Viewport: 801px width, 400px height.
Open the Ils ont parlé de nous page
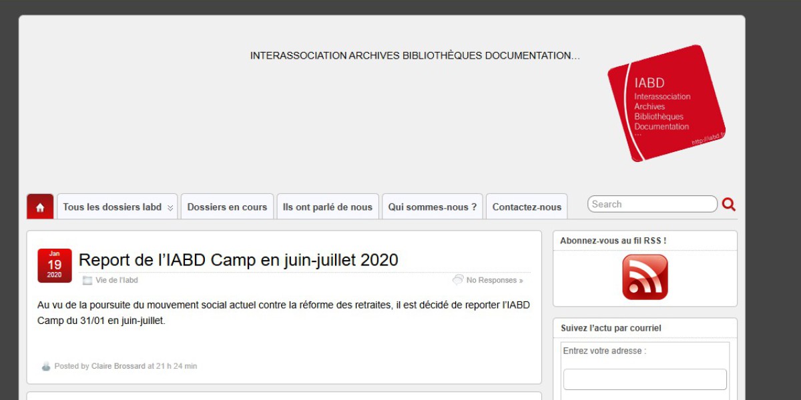click(x=328, y=207)
